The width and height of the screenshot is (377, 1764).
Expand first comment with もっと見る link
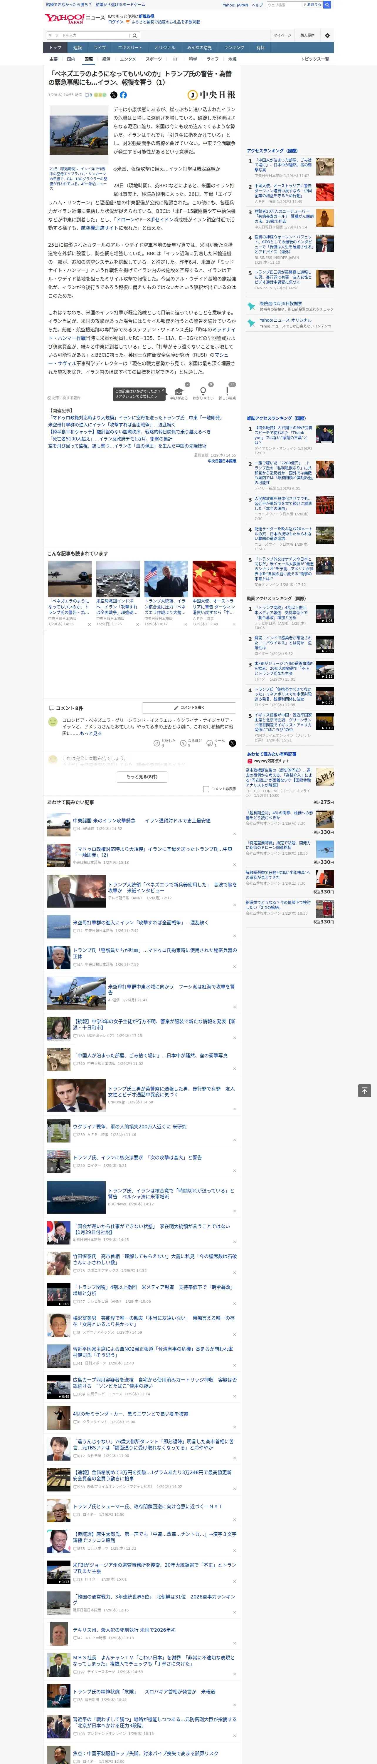(91, 734)
